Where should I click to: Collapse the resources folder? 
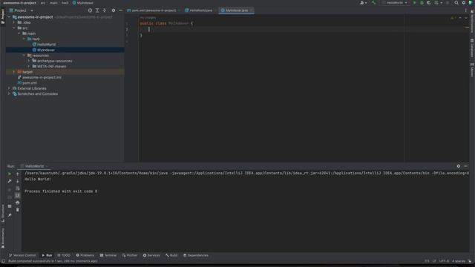[24, 56]
